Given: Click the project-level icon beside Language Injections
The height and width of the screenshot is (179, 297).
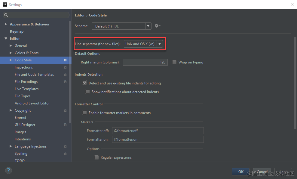Looking at the screenshot, I should tap(65, 146).
